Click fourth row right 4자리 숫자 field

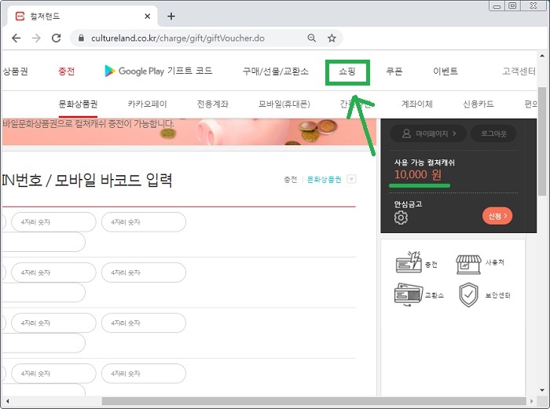[144, 373]
